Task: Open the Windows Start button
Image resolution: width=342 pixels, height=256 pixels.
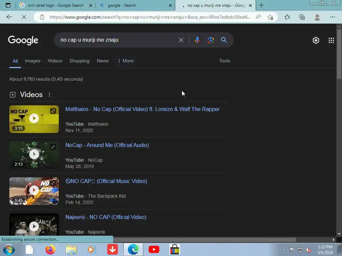Action: pyautogui.click(x=9, y=249)
